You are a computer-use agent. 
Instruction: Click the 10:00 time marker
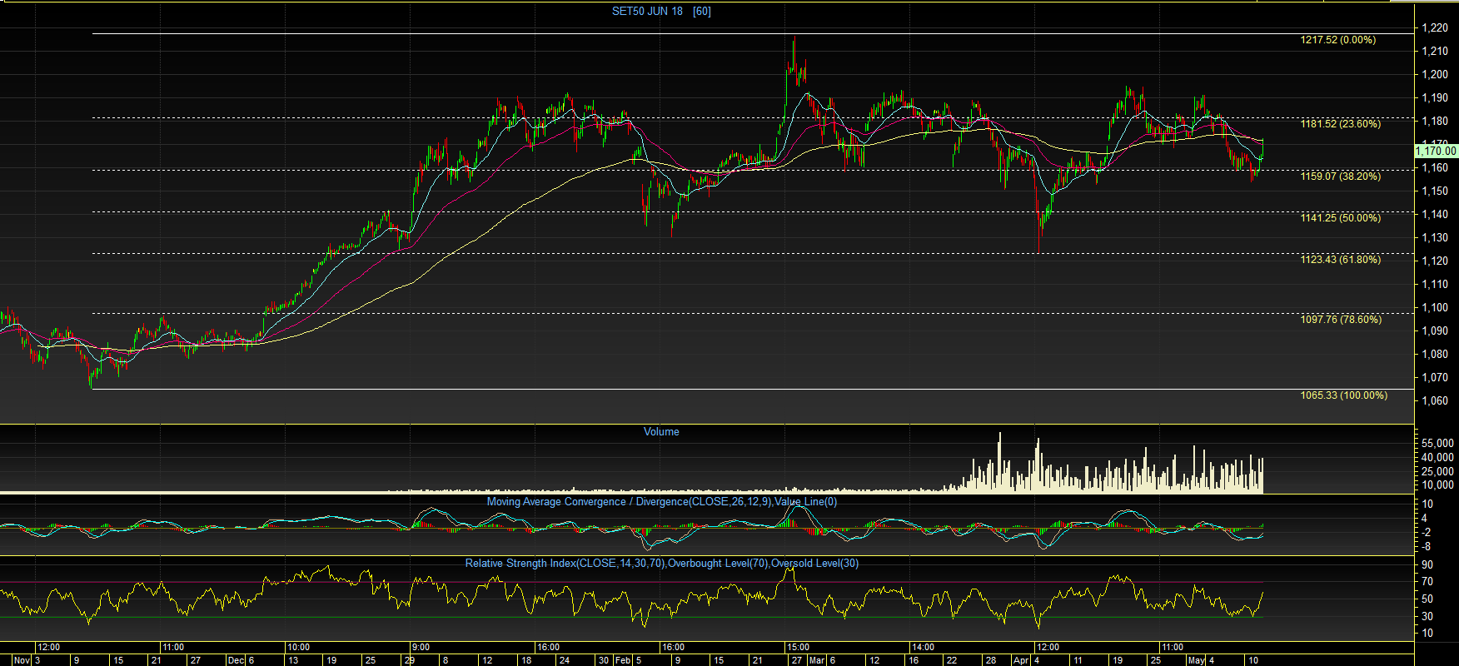click(x=298, y=647)
